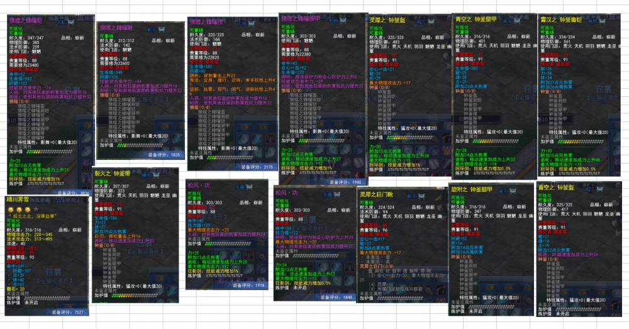
Task: Click 物理防御: 561 in 霄汉之 钟釜肩铠 tooltip
Action: point(555,42)
